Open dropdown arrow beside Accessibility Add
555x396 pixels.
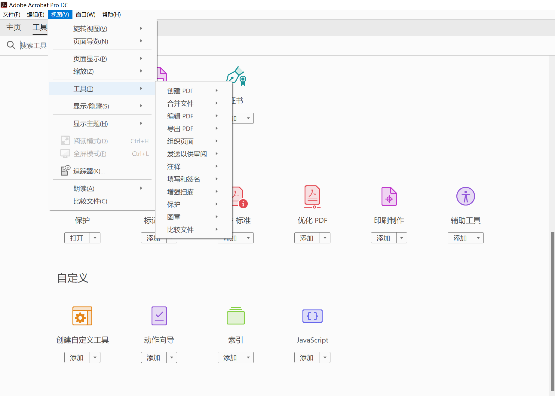478,238
